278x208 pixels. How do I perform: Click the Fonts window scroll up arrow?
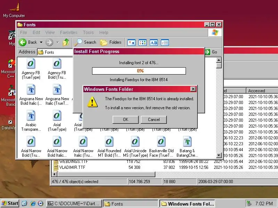(219, 60)
